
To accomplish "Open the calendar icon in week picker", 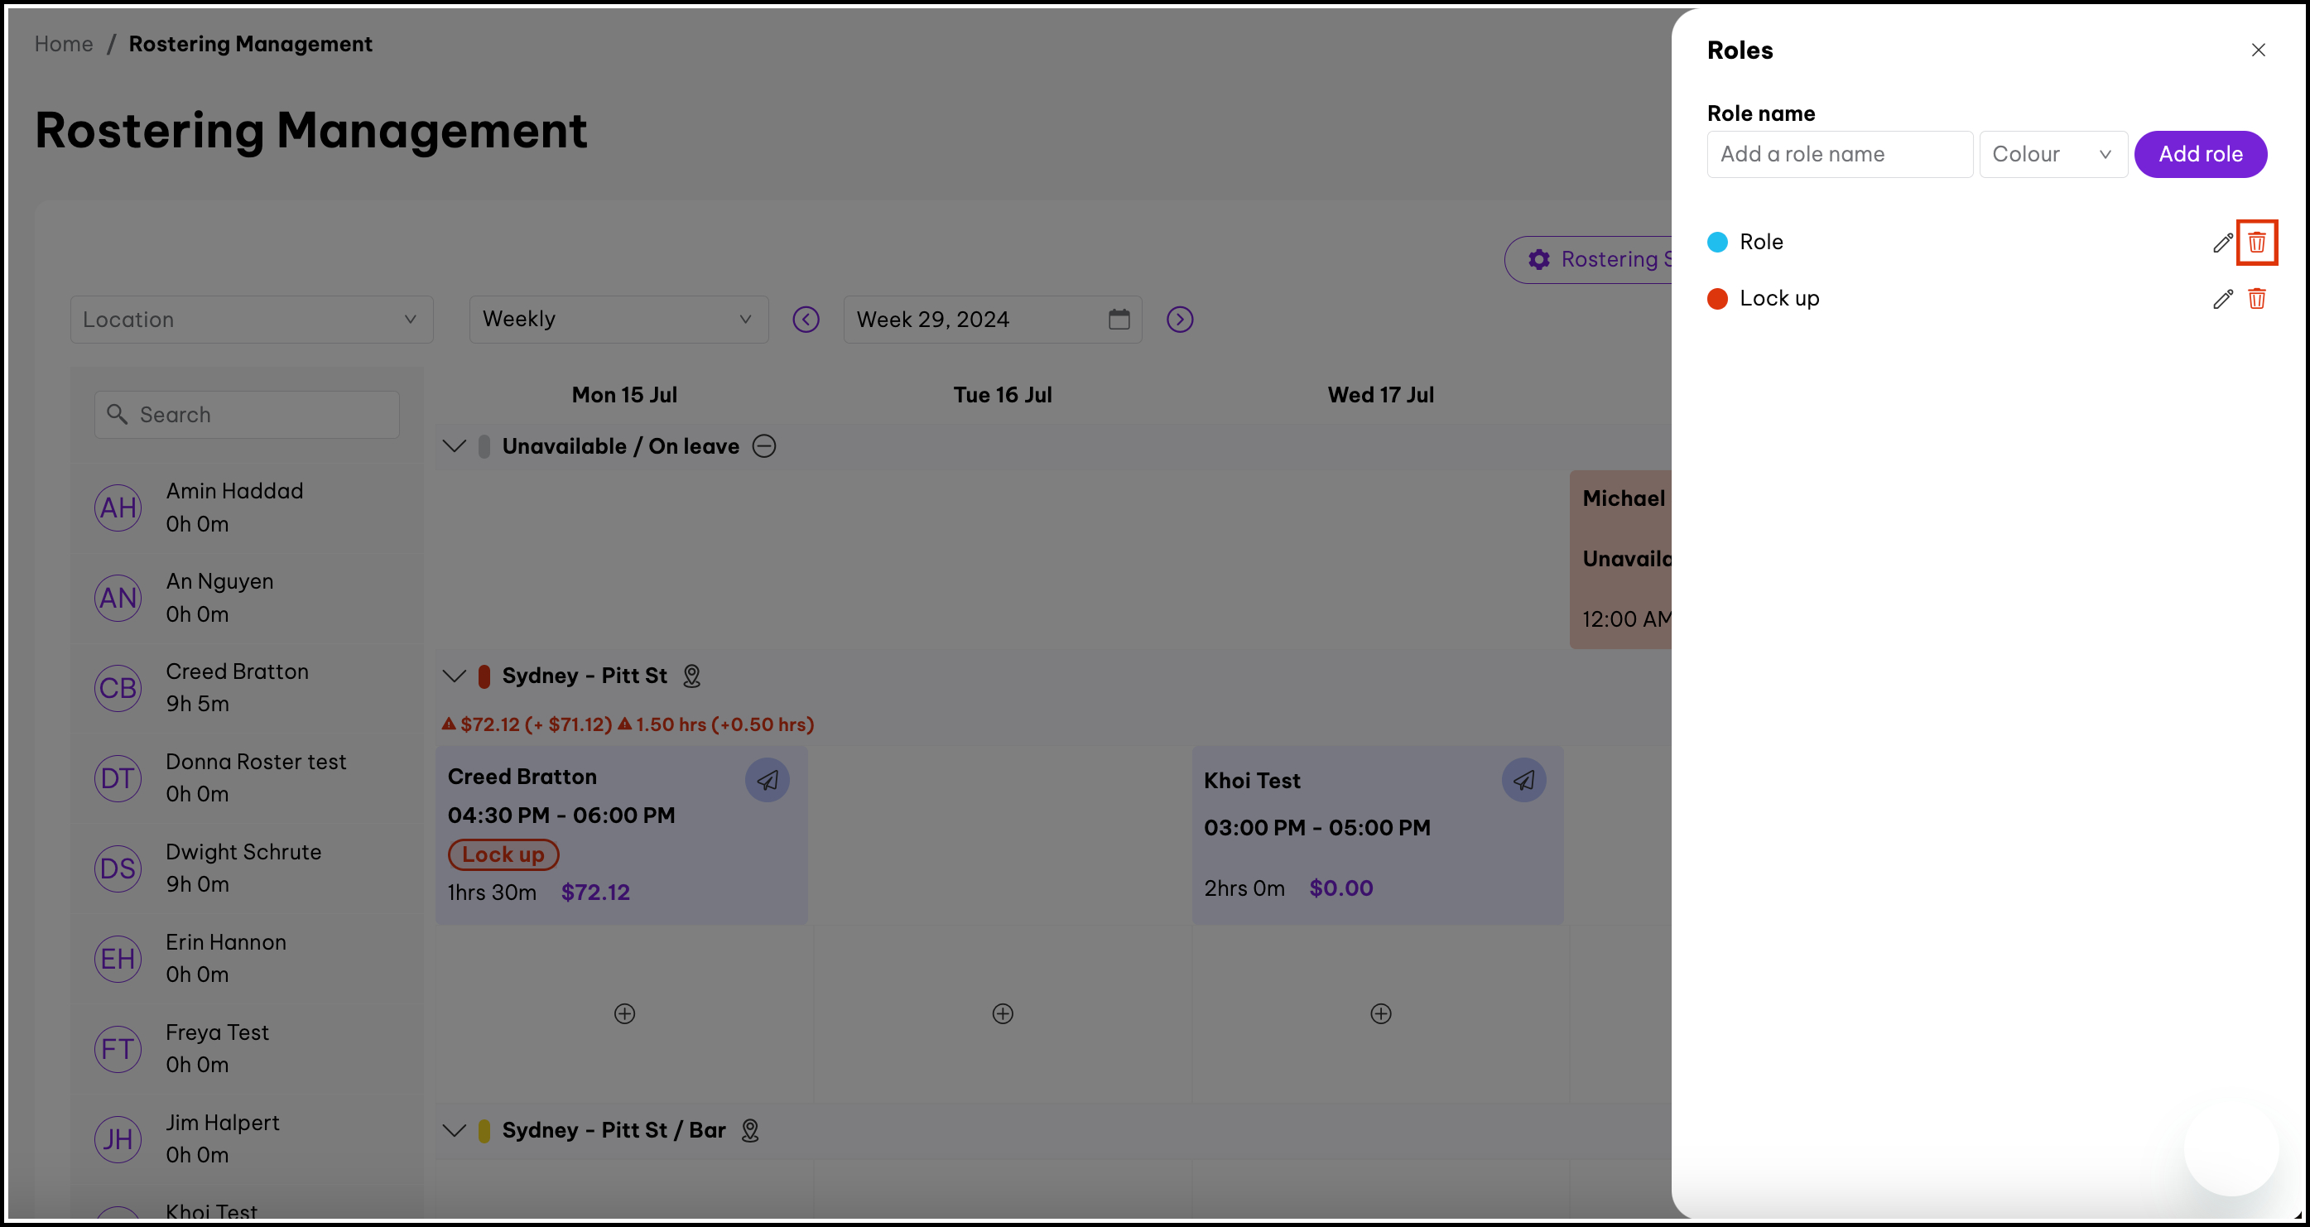I will pyautogui.click(x=1119, y=320).
